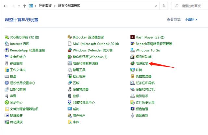Viewport: 208px width, 135px height.
Task: Click the 轻松使用设置中心 icon
Action: point(6,83)
